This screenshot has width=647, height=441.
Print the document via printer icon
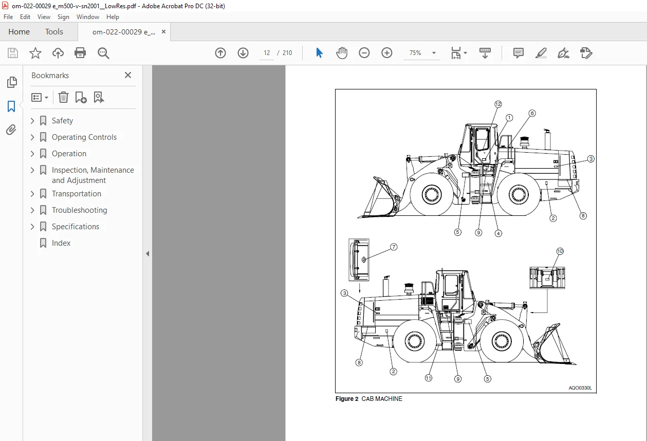(80, 53)
